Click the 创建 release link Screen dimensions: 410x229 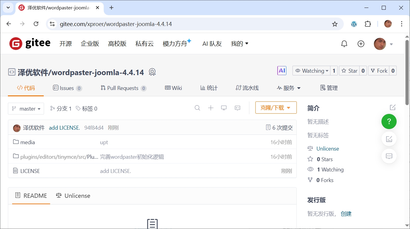(346, 214)
